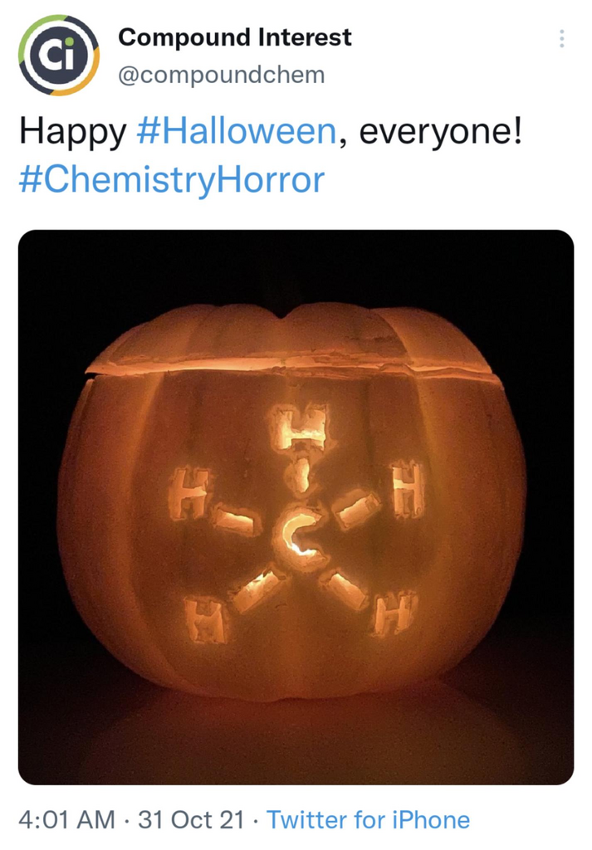Click the 4:01 AM timestamp
Image resolution: width=592 pixels, height=850 pixels.
click(x=66, y=819)
